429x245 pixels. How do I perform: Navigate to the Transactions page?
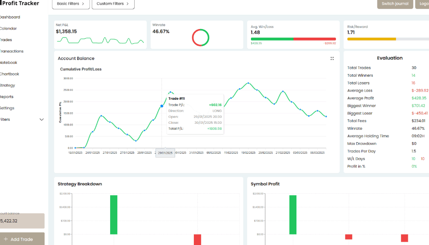click(x=11, y=51)
